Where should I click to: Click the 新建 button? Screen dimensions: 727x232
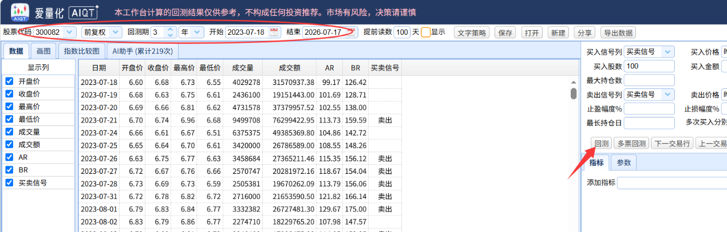click(559, 32)
